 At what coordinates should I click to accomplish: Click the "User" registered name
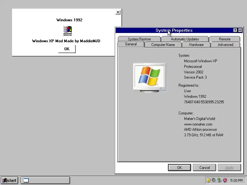[187, 91]
